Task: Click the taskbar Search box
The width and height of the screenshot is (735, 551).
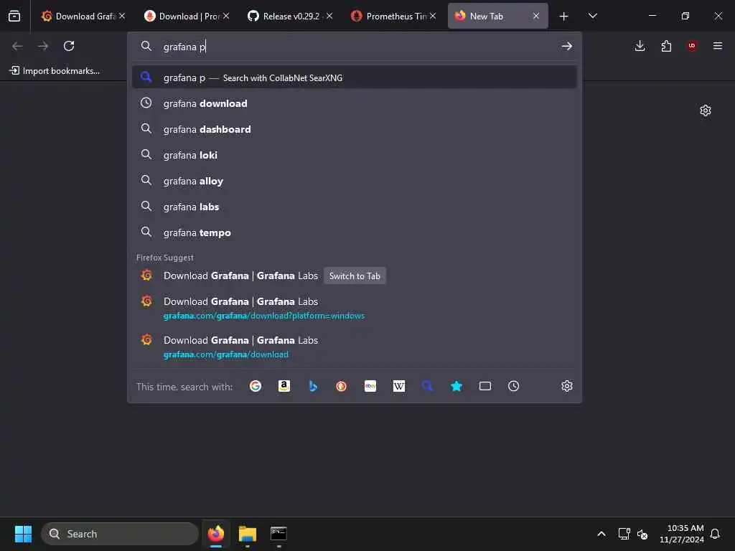Action: (x=120, y=534)
